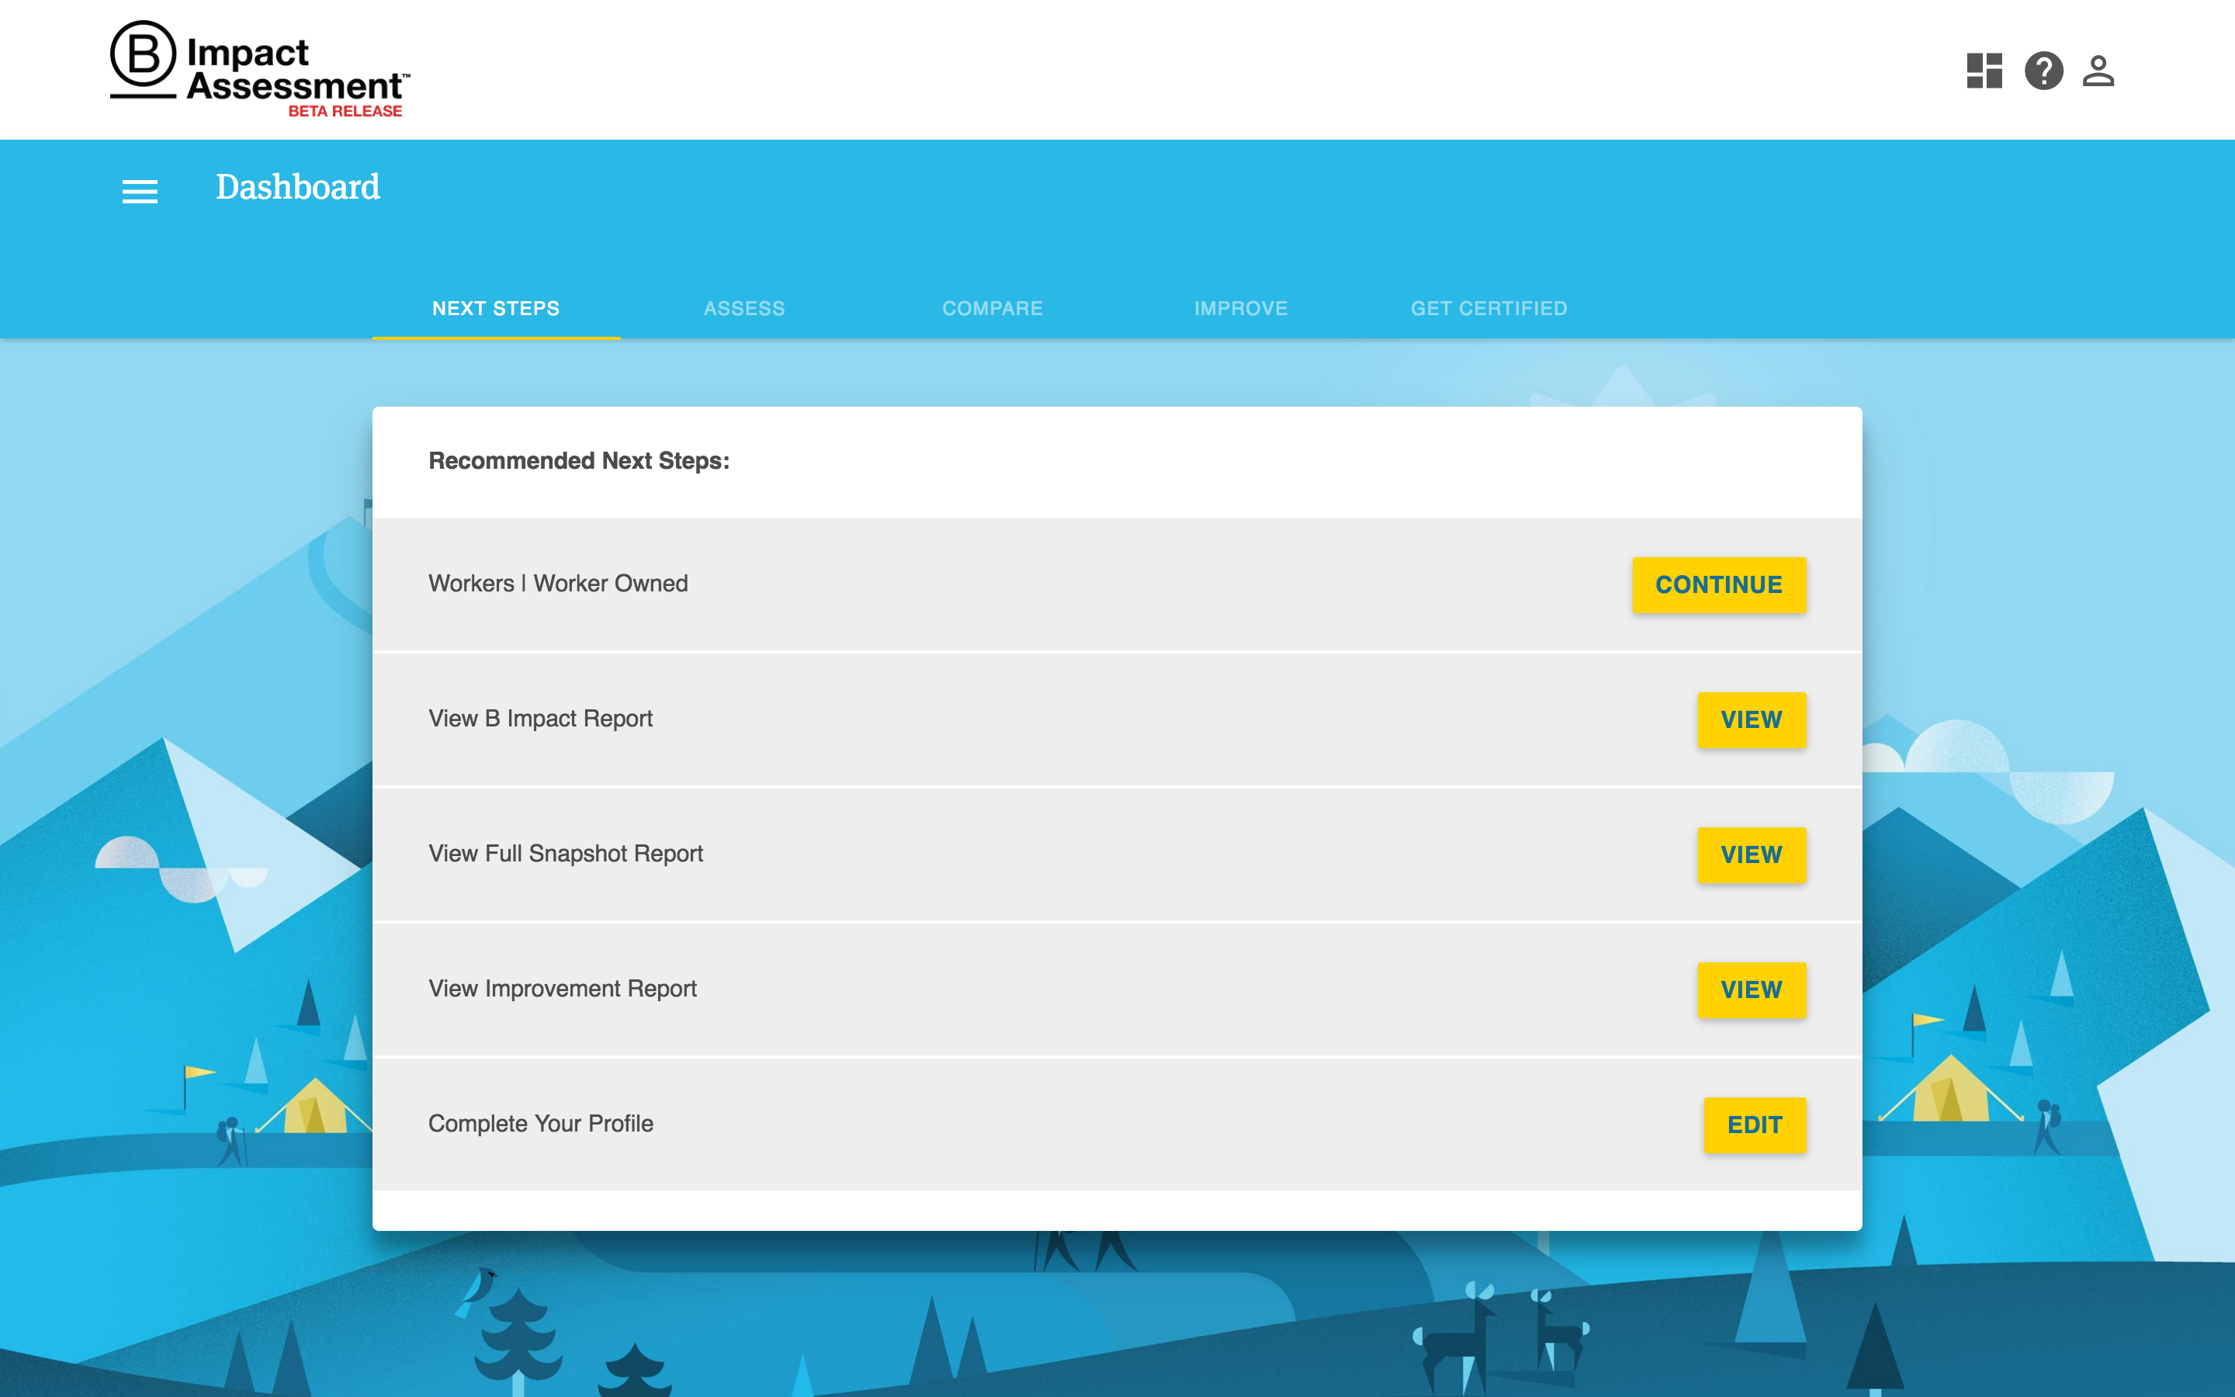Image resolution: width=2235 pixels, height=1397 pixels.
Task: Click VIEW for the Improvement Report
Action: click(1751, 989)
